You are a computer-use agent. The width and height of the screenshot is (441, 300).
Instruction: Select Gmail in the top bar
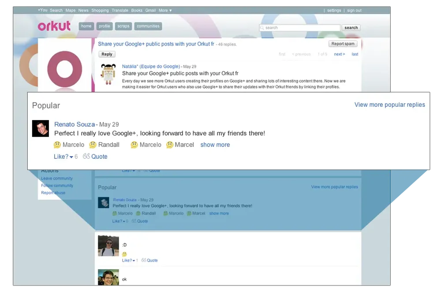click(150, 10)
